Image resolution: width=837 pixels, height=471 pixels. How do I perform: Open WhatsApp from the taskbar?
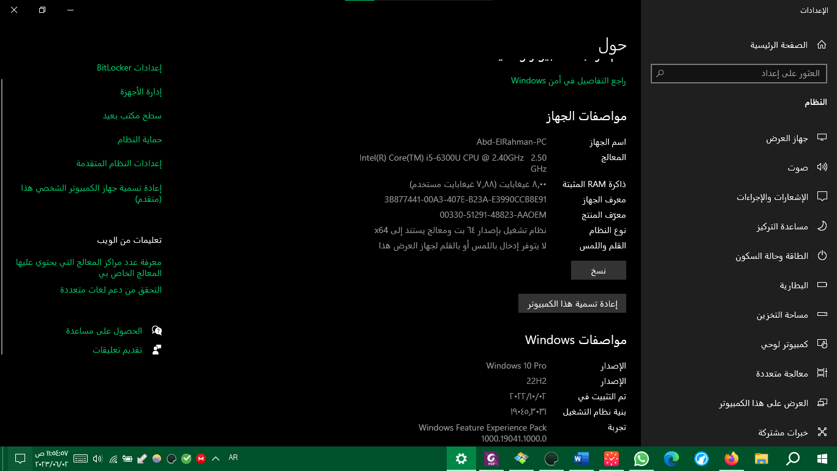tap(642, 458)
